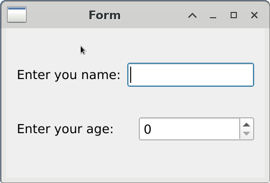Increase age with the up arrow
270x183 pixels.
coord(246,125)
